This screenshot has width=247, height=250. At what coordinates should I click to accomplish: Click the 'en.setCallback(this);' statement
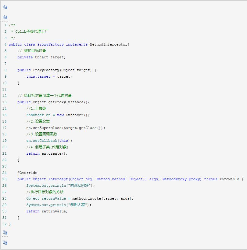[49, 141]
